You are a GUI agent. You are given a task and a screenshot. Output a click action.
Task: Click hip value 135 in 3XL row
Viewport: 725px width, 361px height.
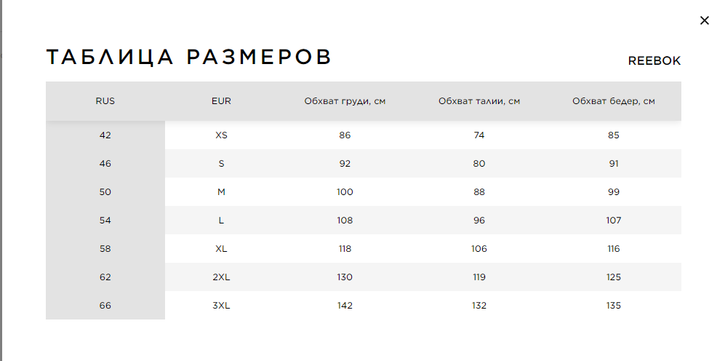pyautogui.click(x=614, y=306)
